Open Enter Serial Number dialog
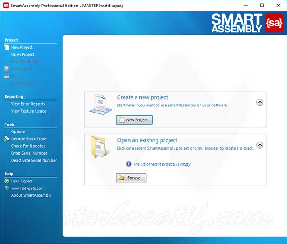The height and width of the screenshot is (244, 287). [29, 153]
